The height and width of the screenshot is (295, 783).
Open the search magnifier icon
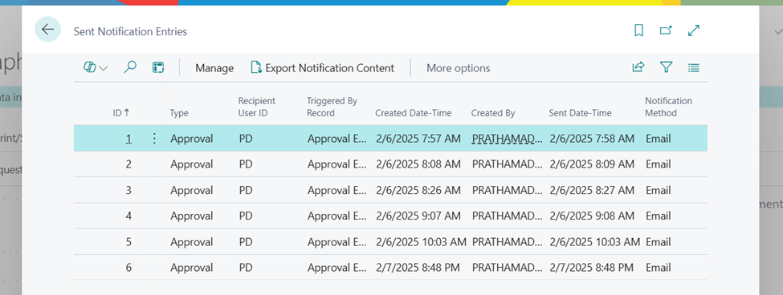130,67
